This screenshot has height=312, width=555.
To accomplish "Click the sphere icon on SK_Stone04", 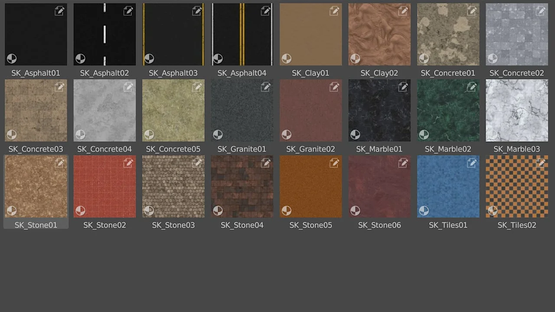I will click(x=218, y=210).
